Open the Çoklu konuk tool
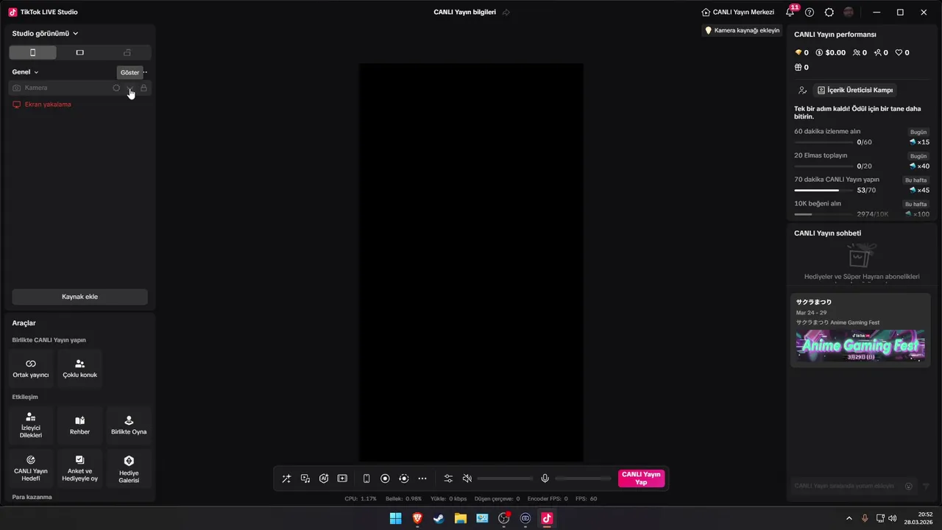 coord(79,369)
